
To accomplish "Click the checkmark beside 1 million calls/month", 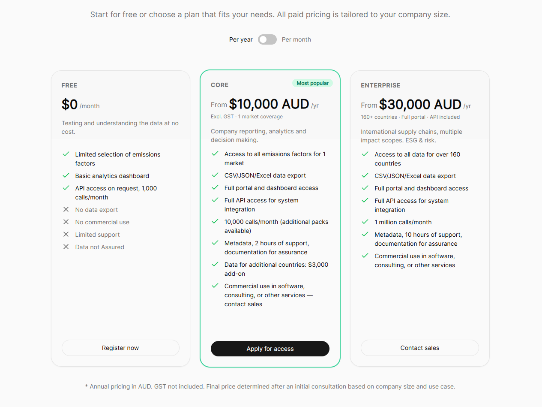I will [365, 222].
